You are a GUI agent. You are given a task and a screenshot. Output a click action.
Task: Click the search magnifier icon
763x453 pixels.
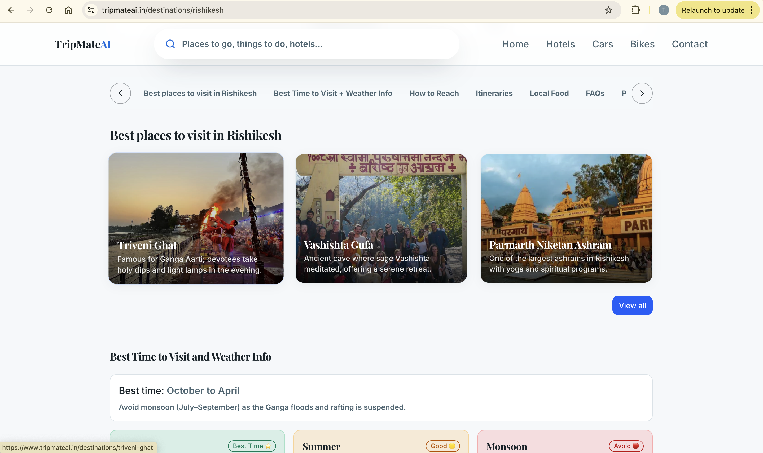pyautogui.click(x=171, y=44)
